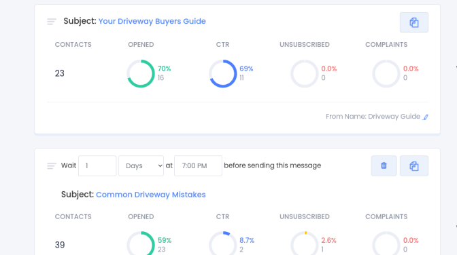This screenshot has height=255, width=457.
Task: Click blue CTR ring showing 69%
Action: (223, 73)
